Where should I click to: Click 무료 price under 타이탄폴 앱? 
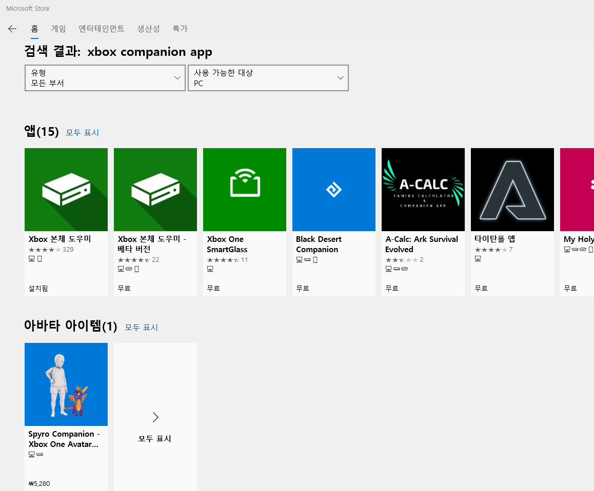(x=481, y=289)
